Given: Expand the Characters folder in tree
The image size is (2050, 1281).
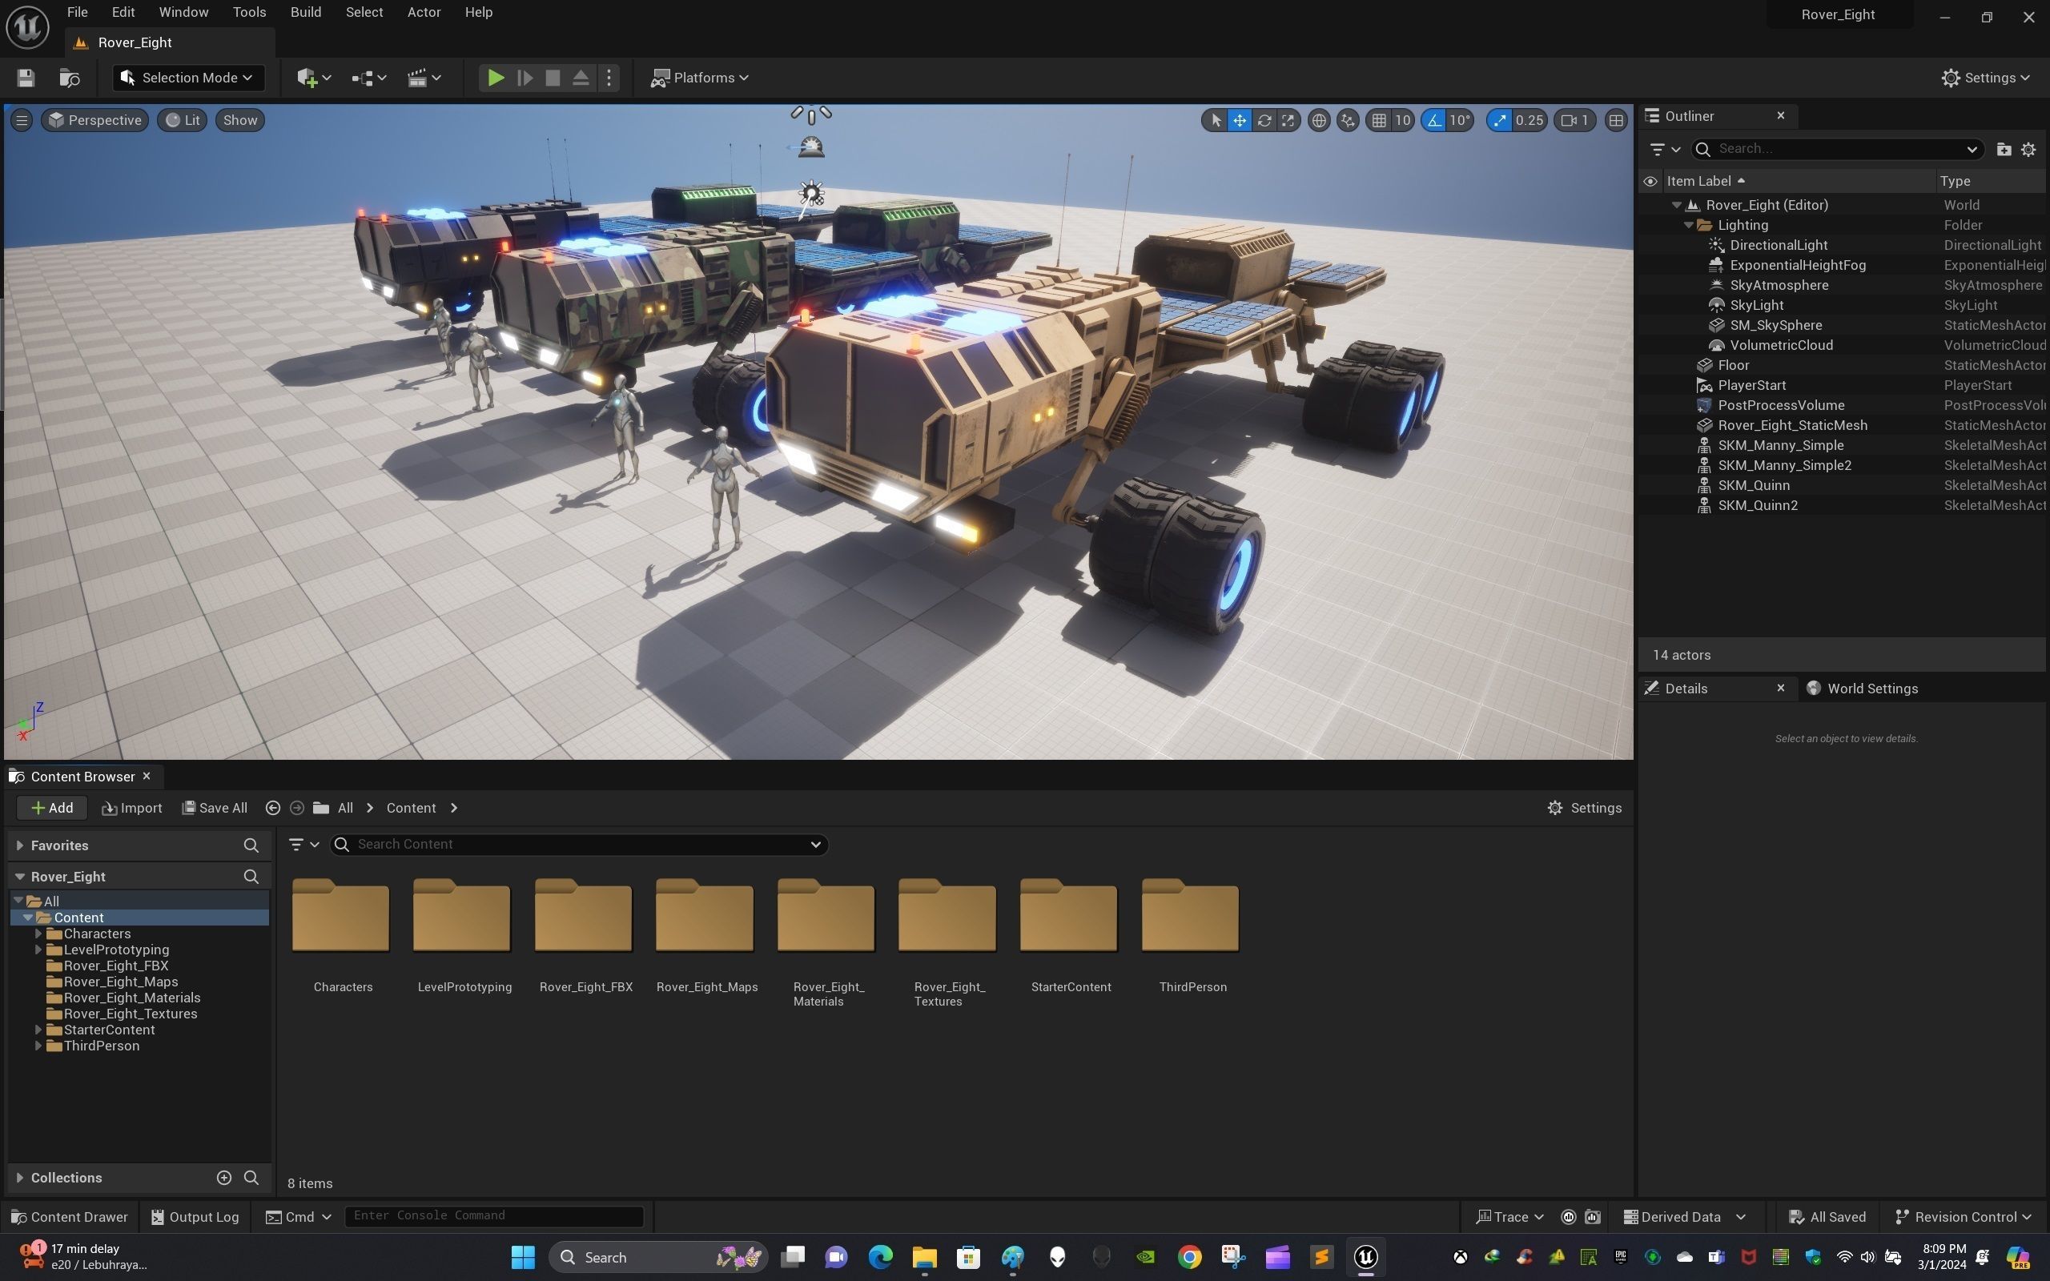Looking at the screenshot, I should point(38,934).
